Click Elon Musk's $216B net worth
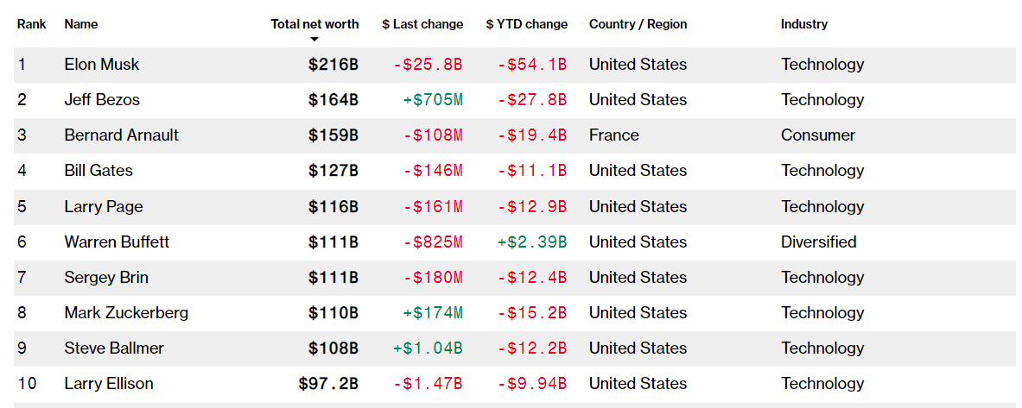This screenshot has height=408, width=1022. [333, 65]
